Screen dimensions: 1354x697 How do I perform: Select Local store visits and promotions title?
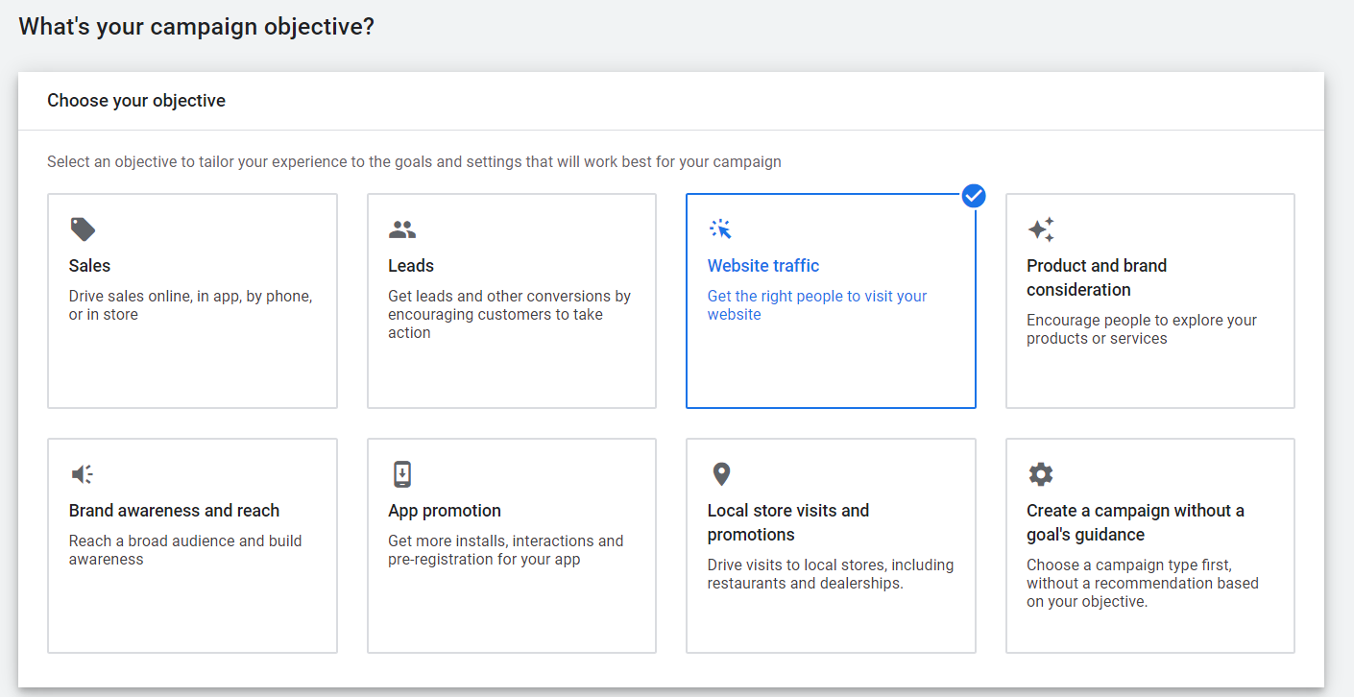coord(788,522)
